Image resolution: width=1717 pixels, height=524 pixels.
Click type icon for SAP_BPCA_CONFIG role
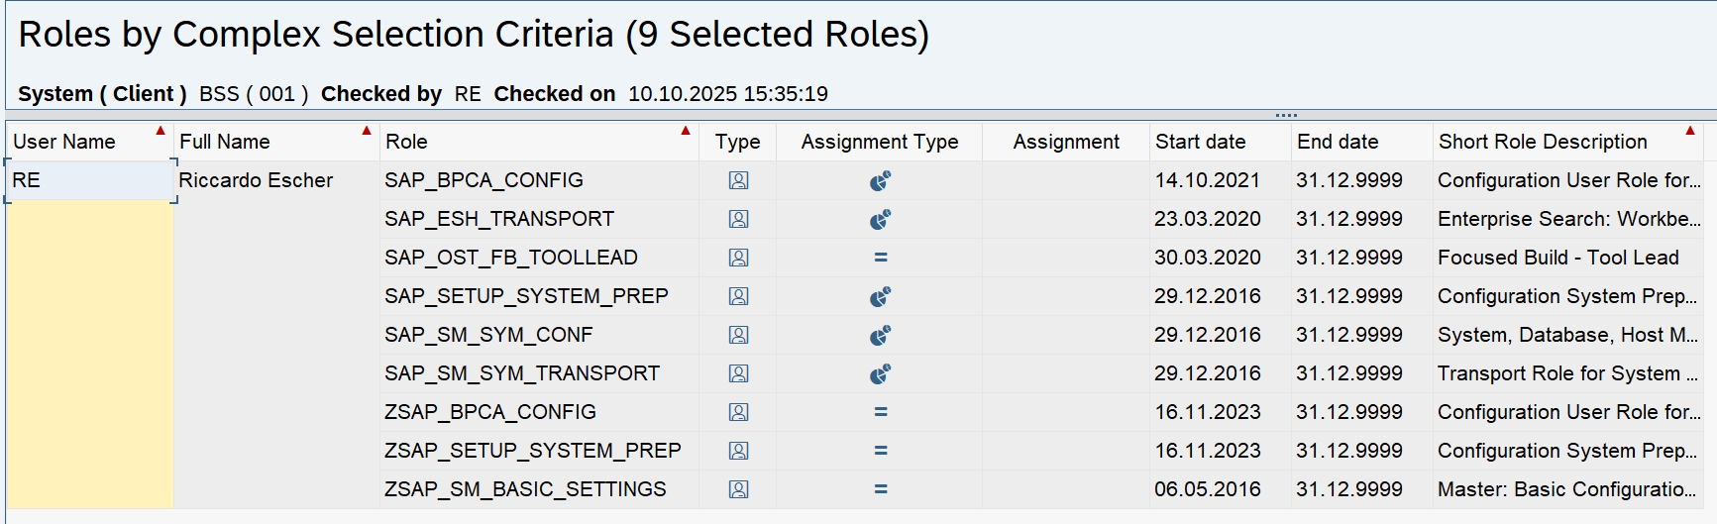click(738, 180)
